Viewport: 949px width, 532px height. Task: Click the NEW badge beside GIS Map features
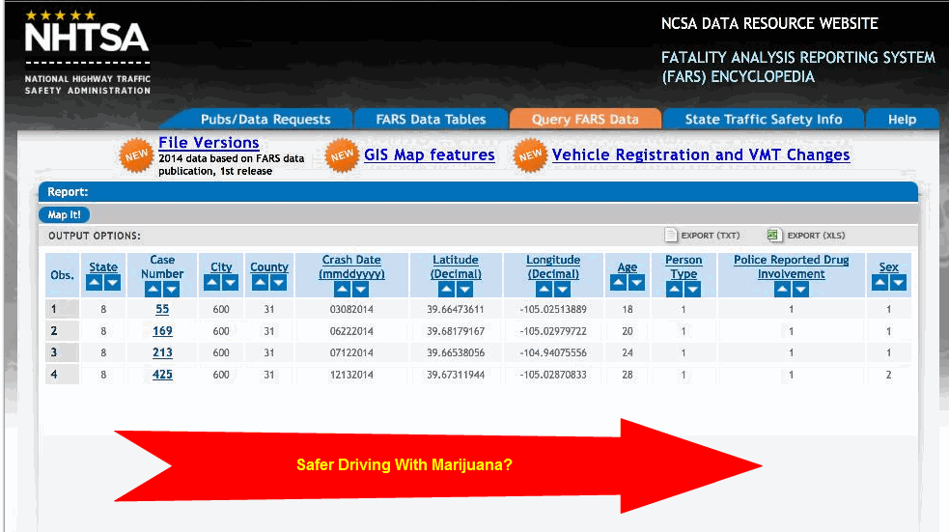coord(342,155)
